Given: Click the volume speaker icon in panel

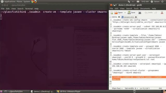Looking at the screenshot, I should (133, 2).
